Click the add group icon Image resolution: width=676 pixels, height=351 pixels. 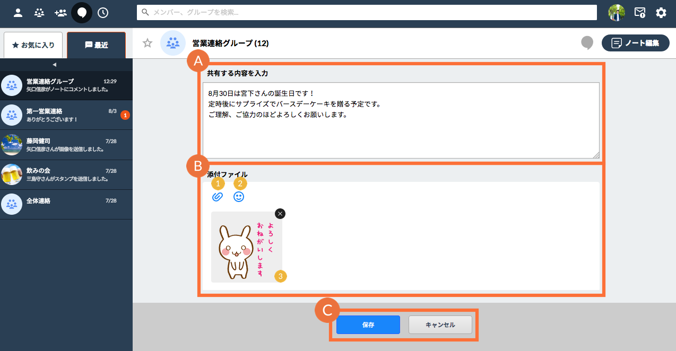60,13
